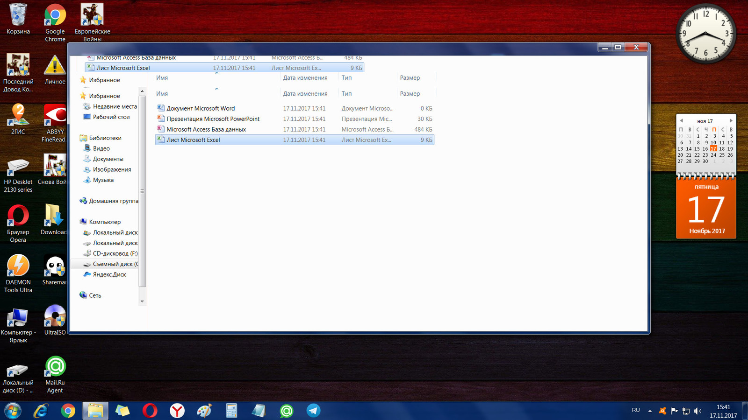Select Лист Microsoft Excel in main list
The width and height of the screenshot is (748, 420).
pos(295,140)
